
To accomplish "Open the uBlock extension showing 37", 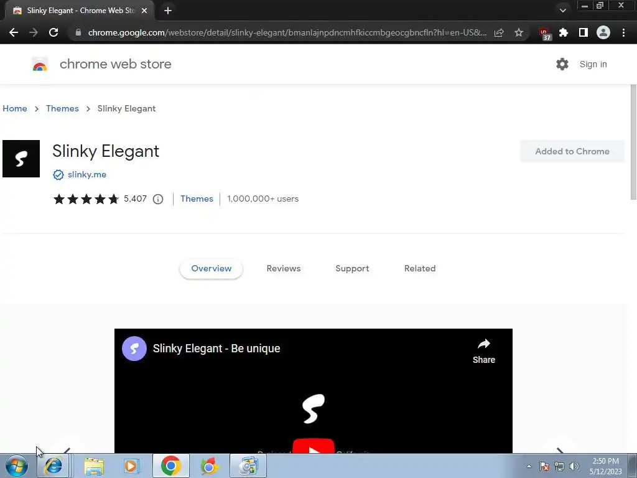I will pyautogui.click(x=544, y=34).
